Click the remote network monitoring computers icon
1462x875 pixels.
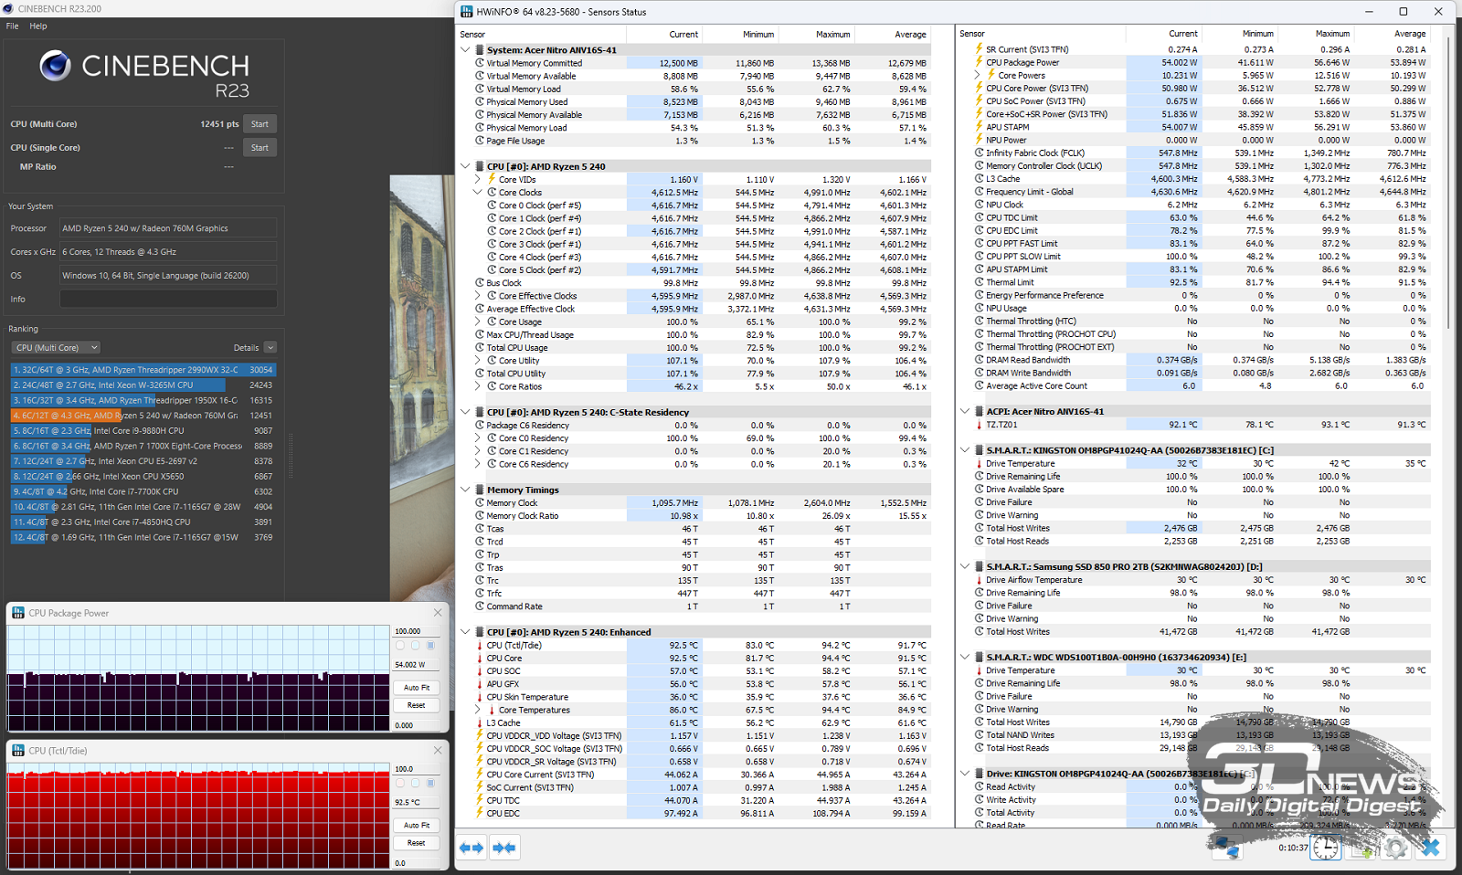(1227, 848)
